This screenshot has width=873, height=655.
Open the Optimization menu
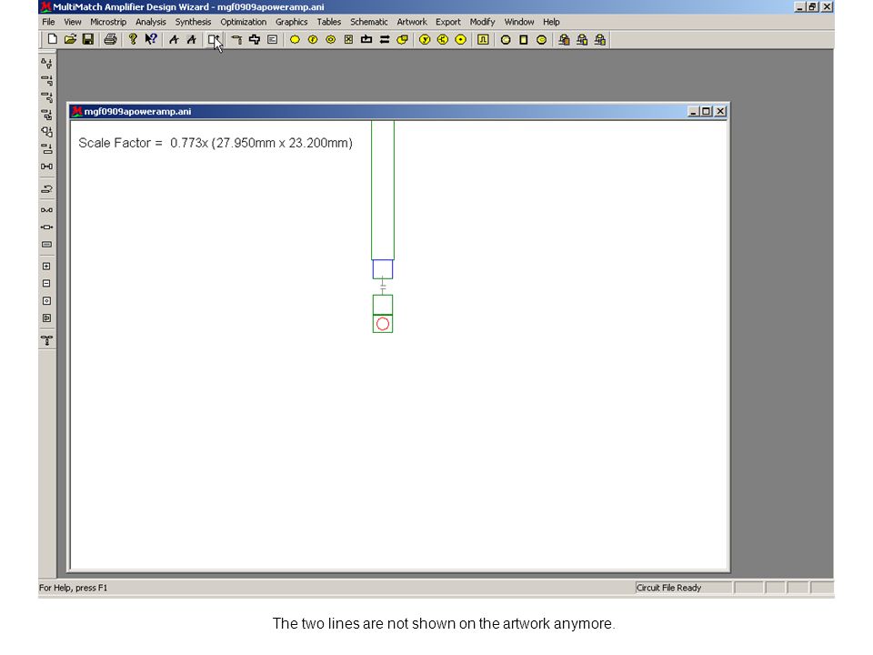[x=244, y=22]
